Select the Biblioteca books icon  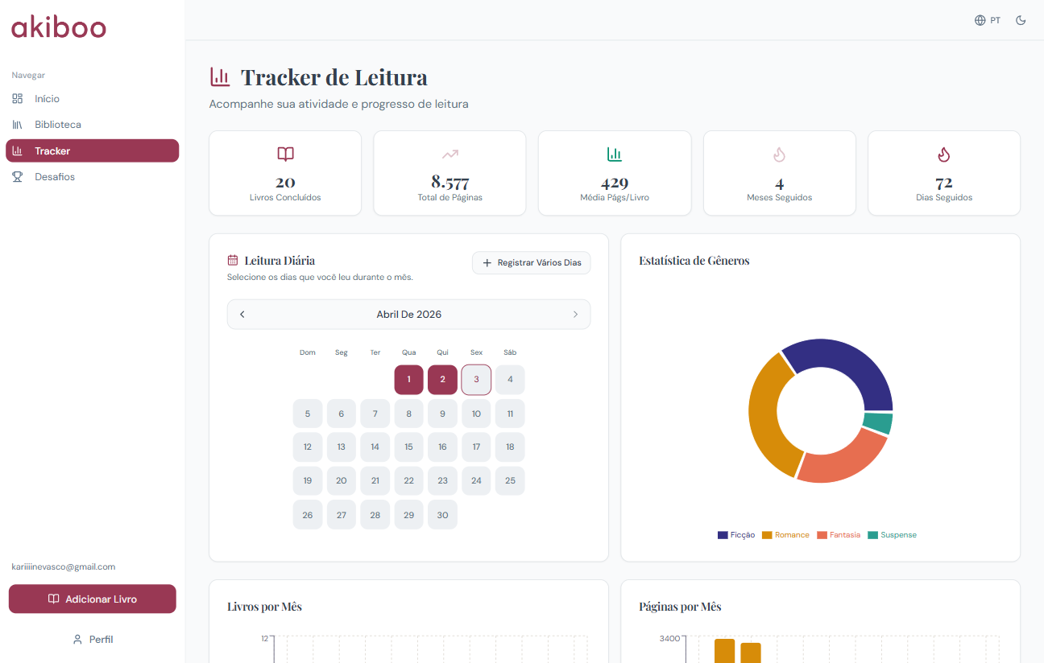(x=17, y=124)
